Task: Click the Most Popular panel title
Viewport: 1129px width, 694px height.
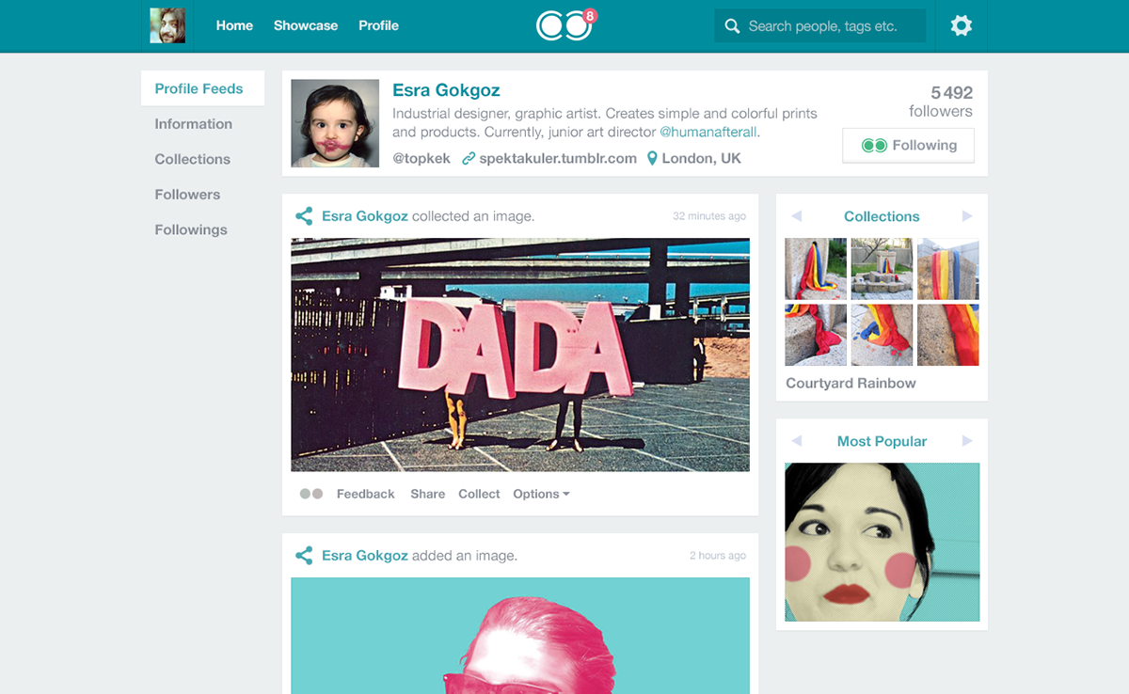Action: click(882, 441)
